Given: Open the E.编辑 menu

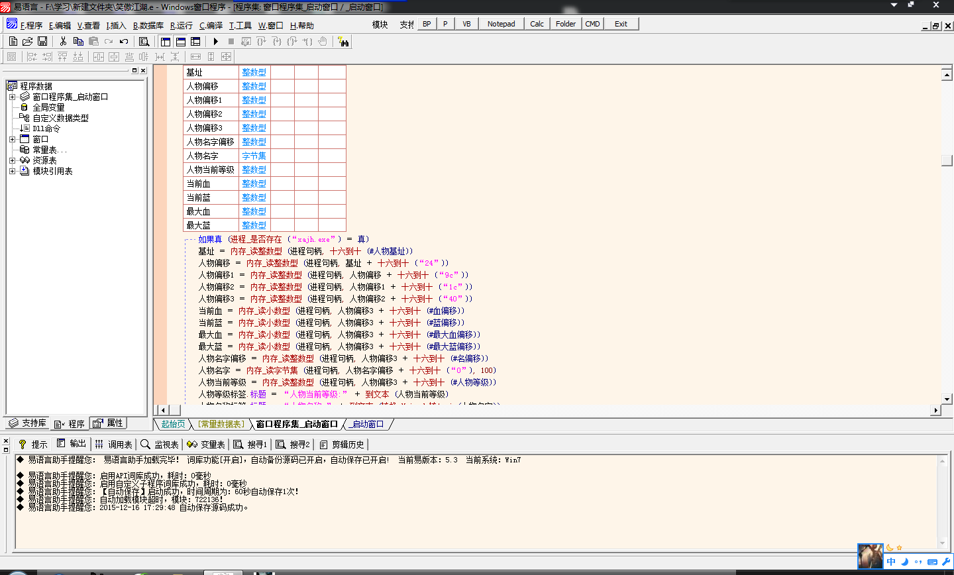Looking at the screenshot, I should [x=60, y=25].
